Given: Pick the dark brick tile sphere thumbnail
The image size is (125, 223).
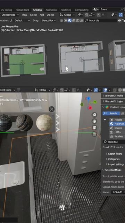Looking at the screenshot, I should tap(24, 123).
